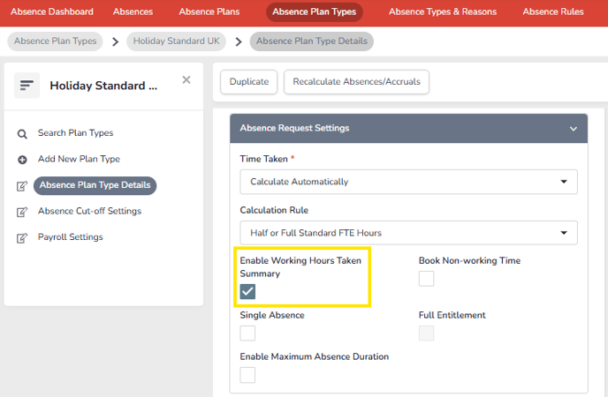
Task: Open the Time Taken dropdown
Action: click(408, 182)
